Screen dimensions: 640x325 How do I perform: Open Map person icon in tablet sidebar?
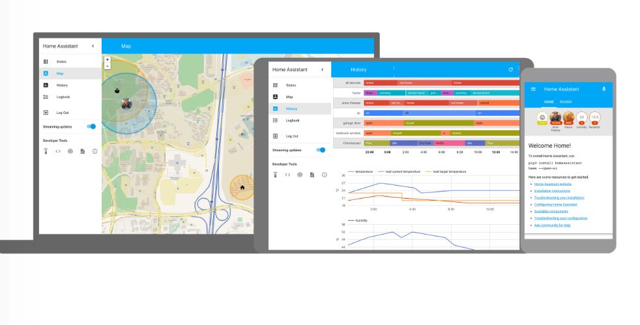pyautogui.click(x=275, y=97)
